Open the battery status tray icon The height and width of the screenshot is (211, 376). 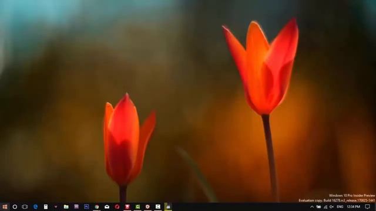click(318, 207)
